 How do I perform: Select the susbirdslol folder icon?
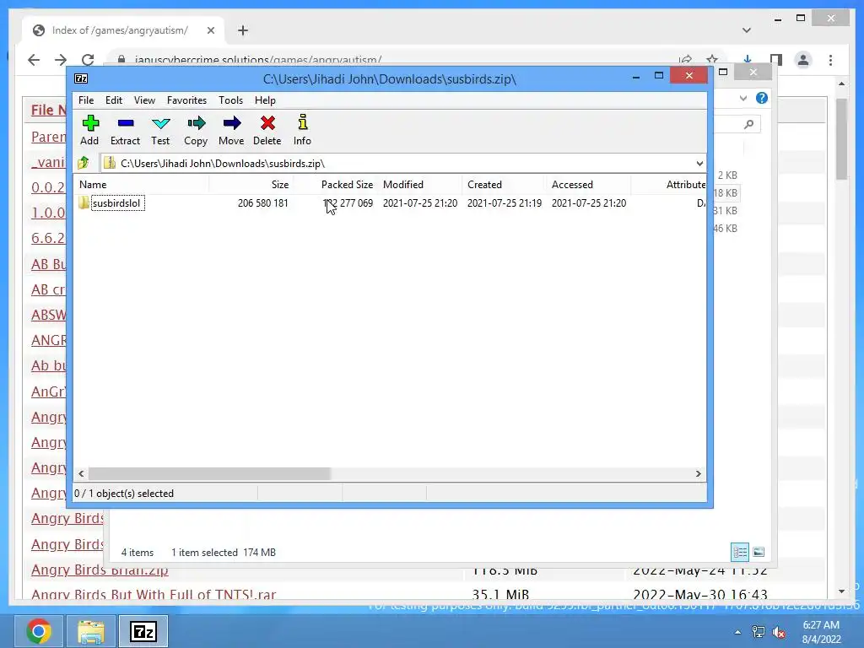click(x=84, y=202)
